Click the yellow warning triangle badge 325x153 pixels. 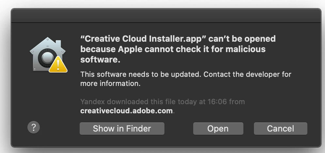58,65
